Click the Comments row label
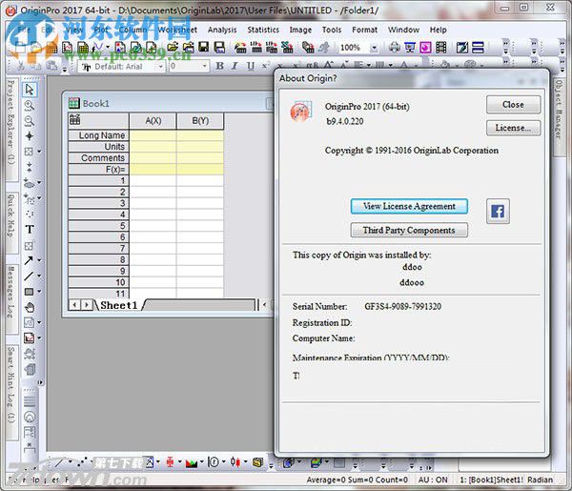This screenshot has width=572, height=491. (98, 158)
